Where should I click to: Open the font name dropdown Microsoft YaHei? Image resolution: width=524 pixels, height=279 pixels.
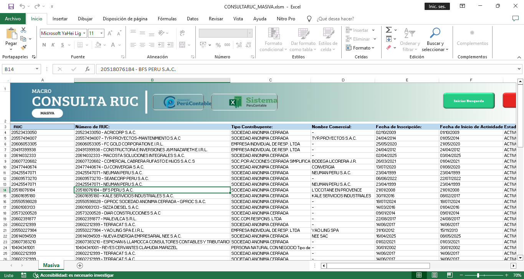pos(84,33)
